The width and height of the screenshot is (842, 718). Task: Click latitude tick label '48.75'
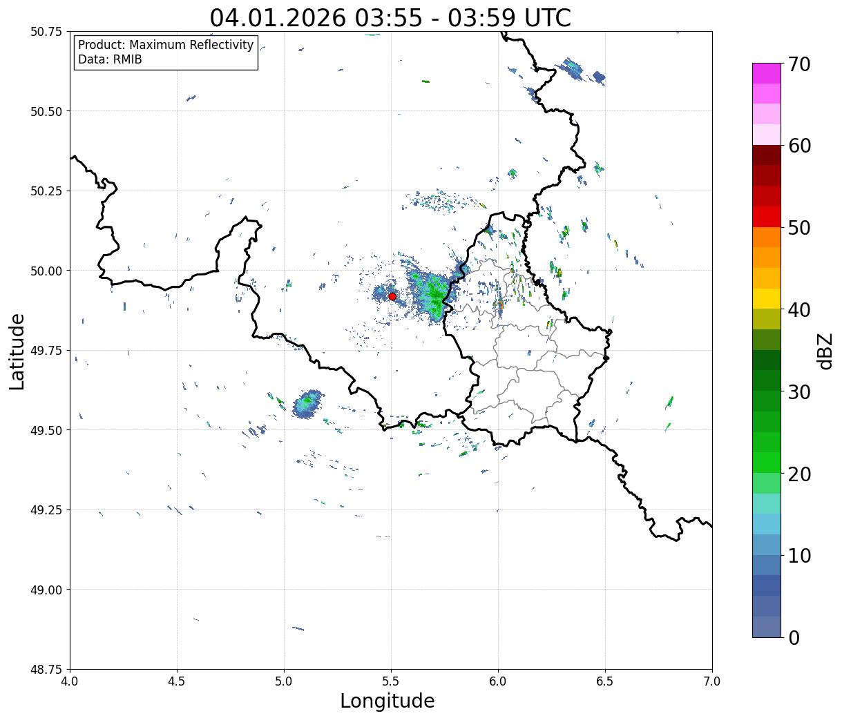pyautogui.click(x=46, y=670)
